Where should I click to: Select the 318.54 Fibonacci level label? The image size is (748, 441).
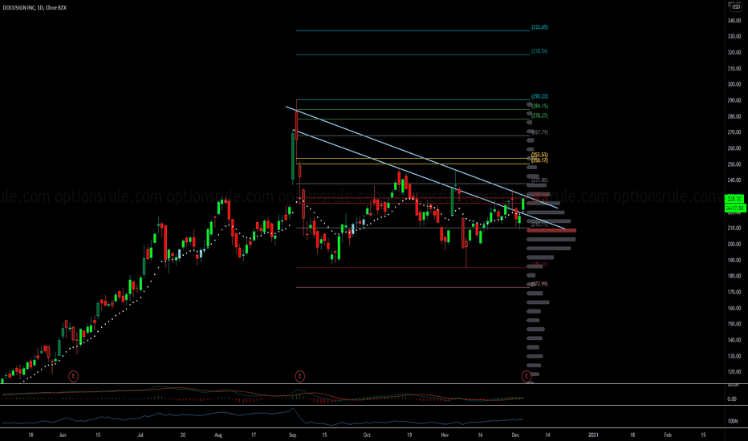(x=539, y=51)
